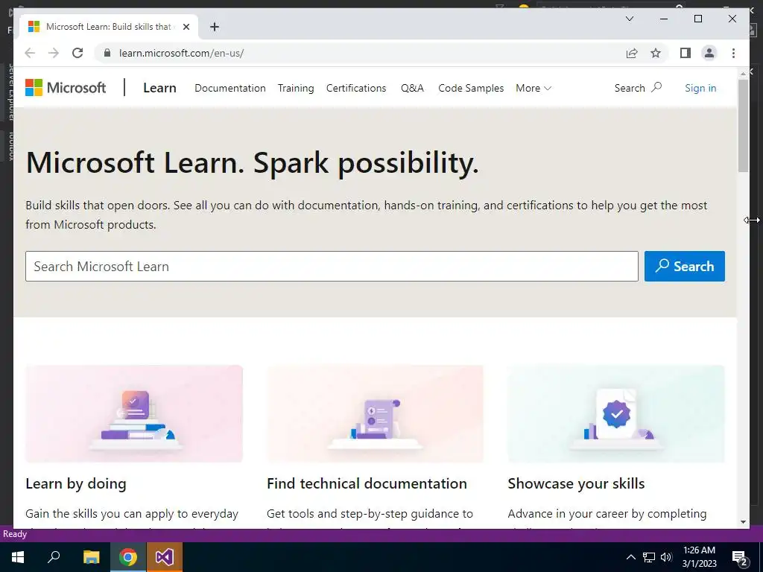
Task: Click the Sign in link
Action: point(700,88)
